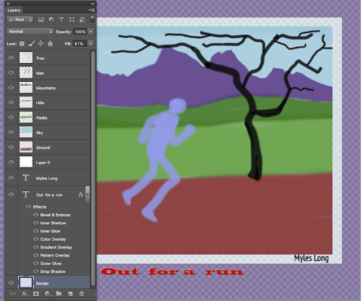
Task: Open the Fill slider dropdown arrow
Action: pos(91,43)
